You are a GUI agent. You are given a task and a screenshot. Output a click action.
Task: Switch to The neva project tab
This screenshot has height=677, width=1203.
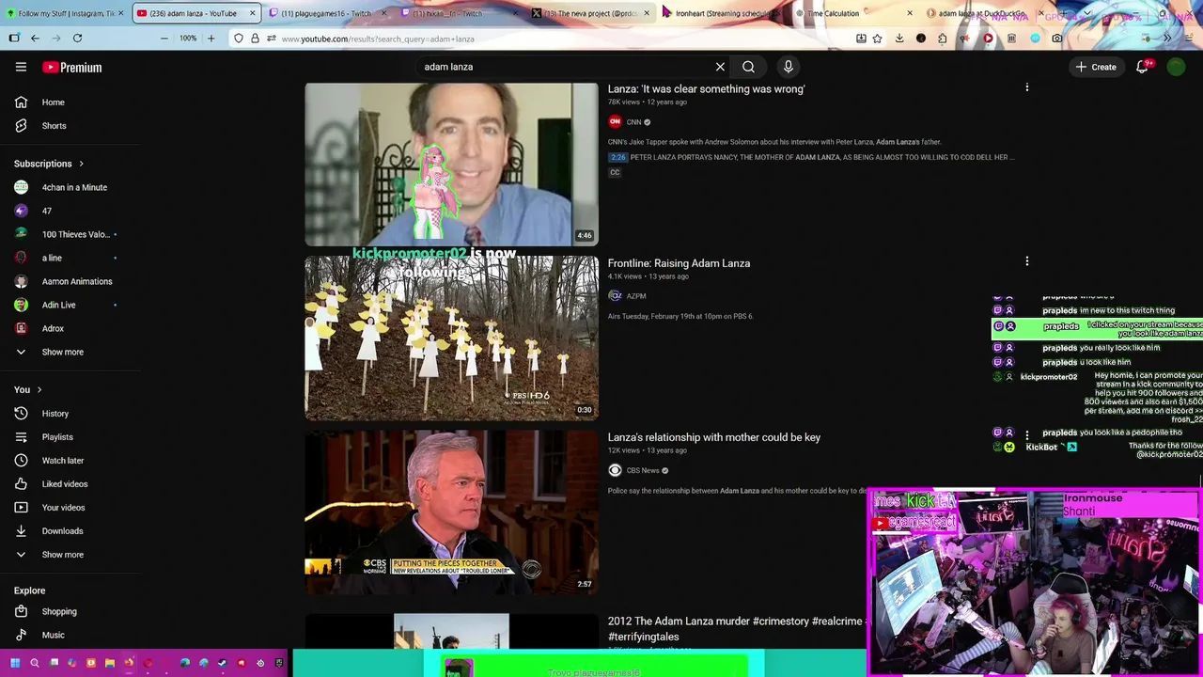(x=590, y=13)
